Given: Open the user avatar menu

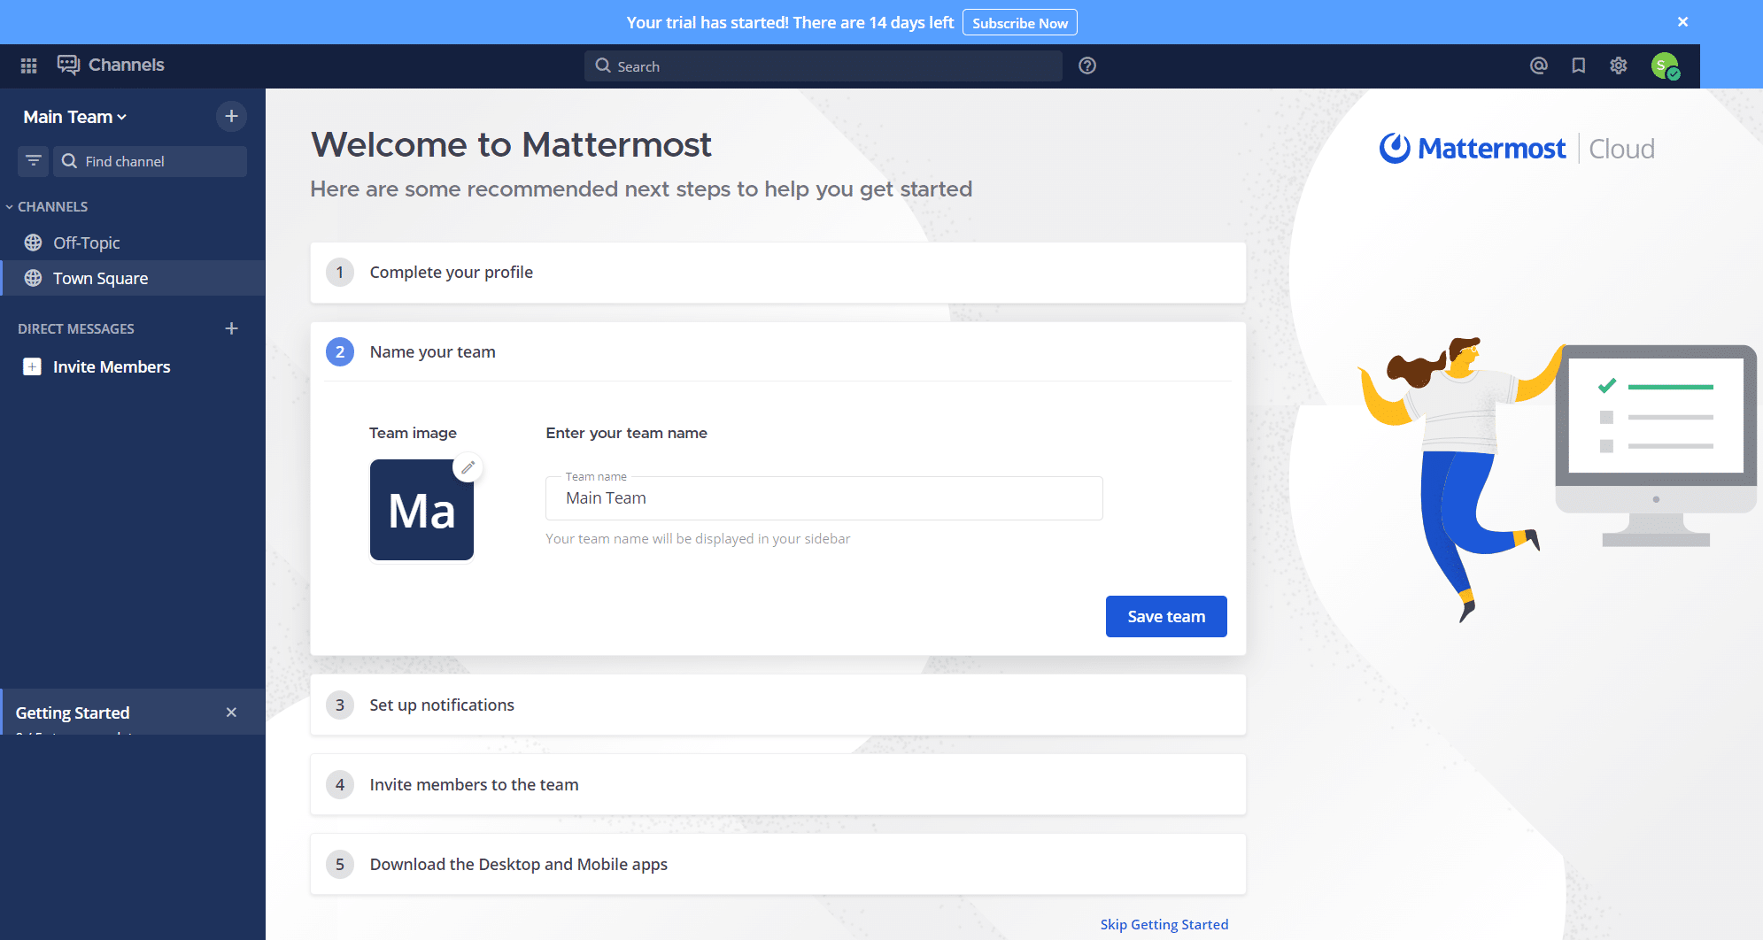Looking at the screenshot, I should [x=1665, y=65].
